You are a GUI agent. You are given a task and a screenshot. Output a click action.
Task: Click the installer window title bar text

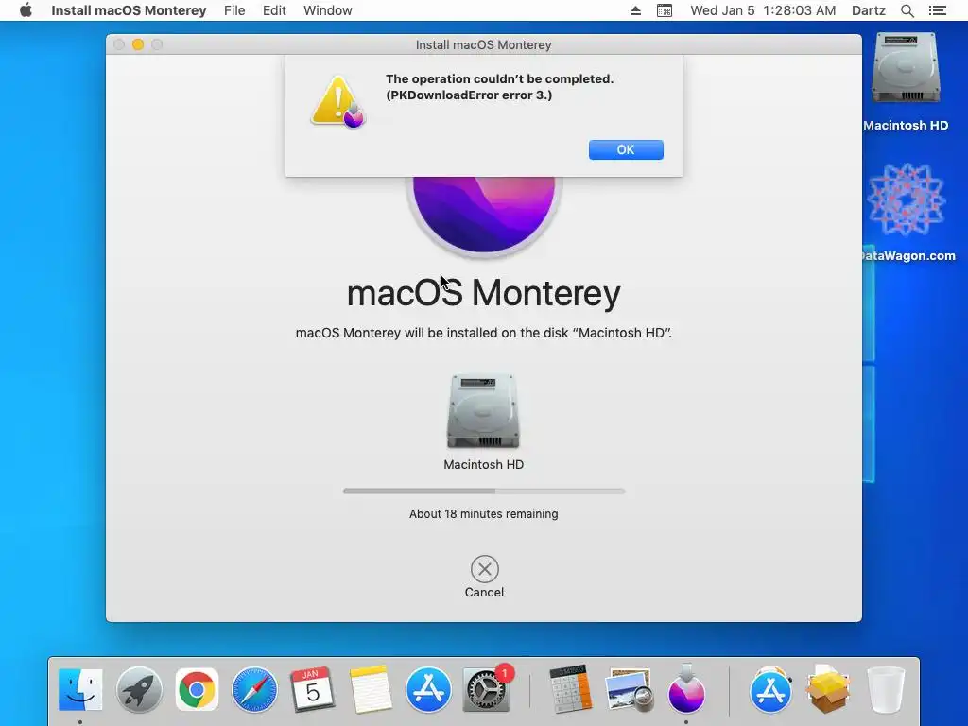pos(483,44)
